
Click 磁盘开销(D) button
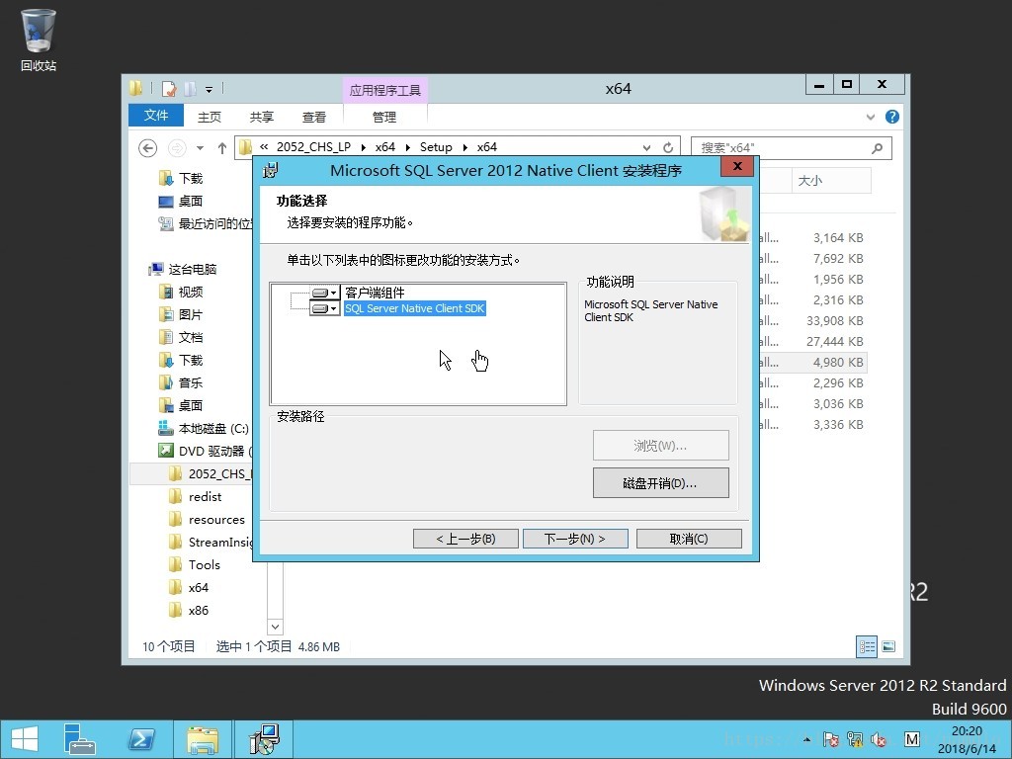pyautogui.click(x=660, y=483)
